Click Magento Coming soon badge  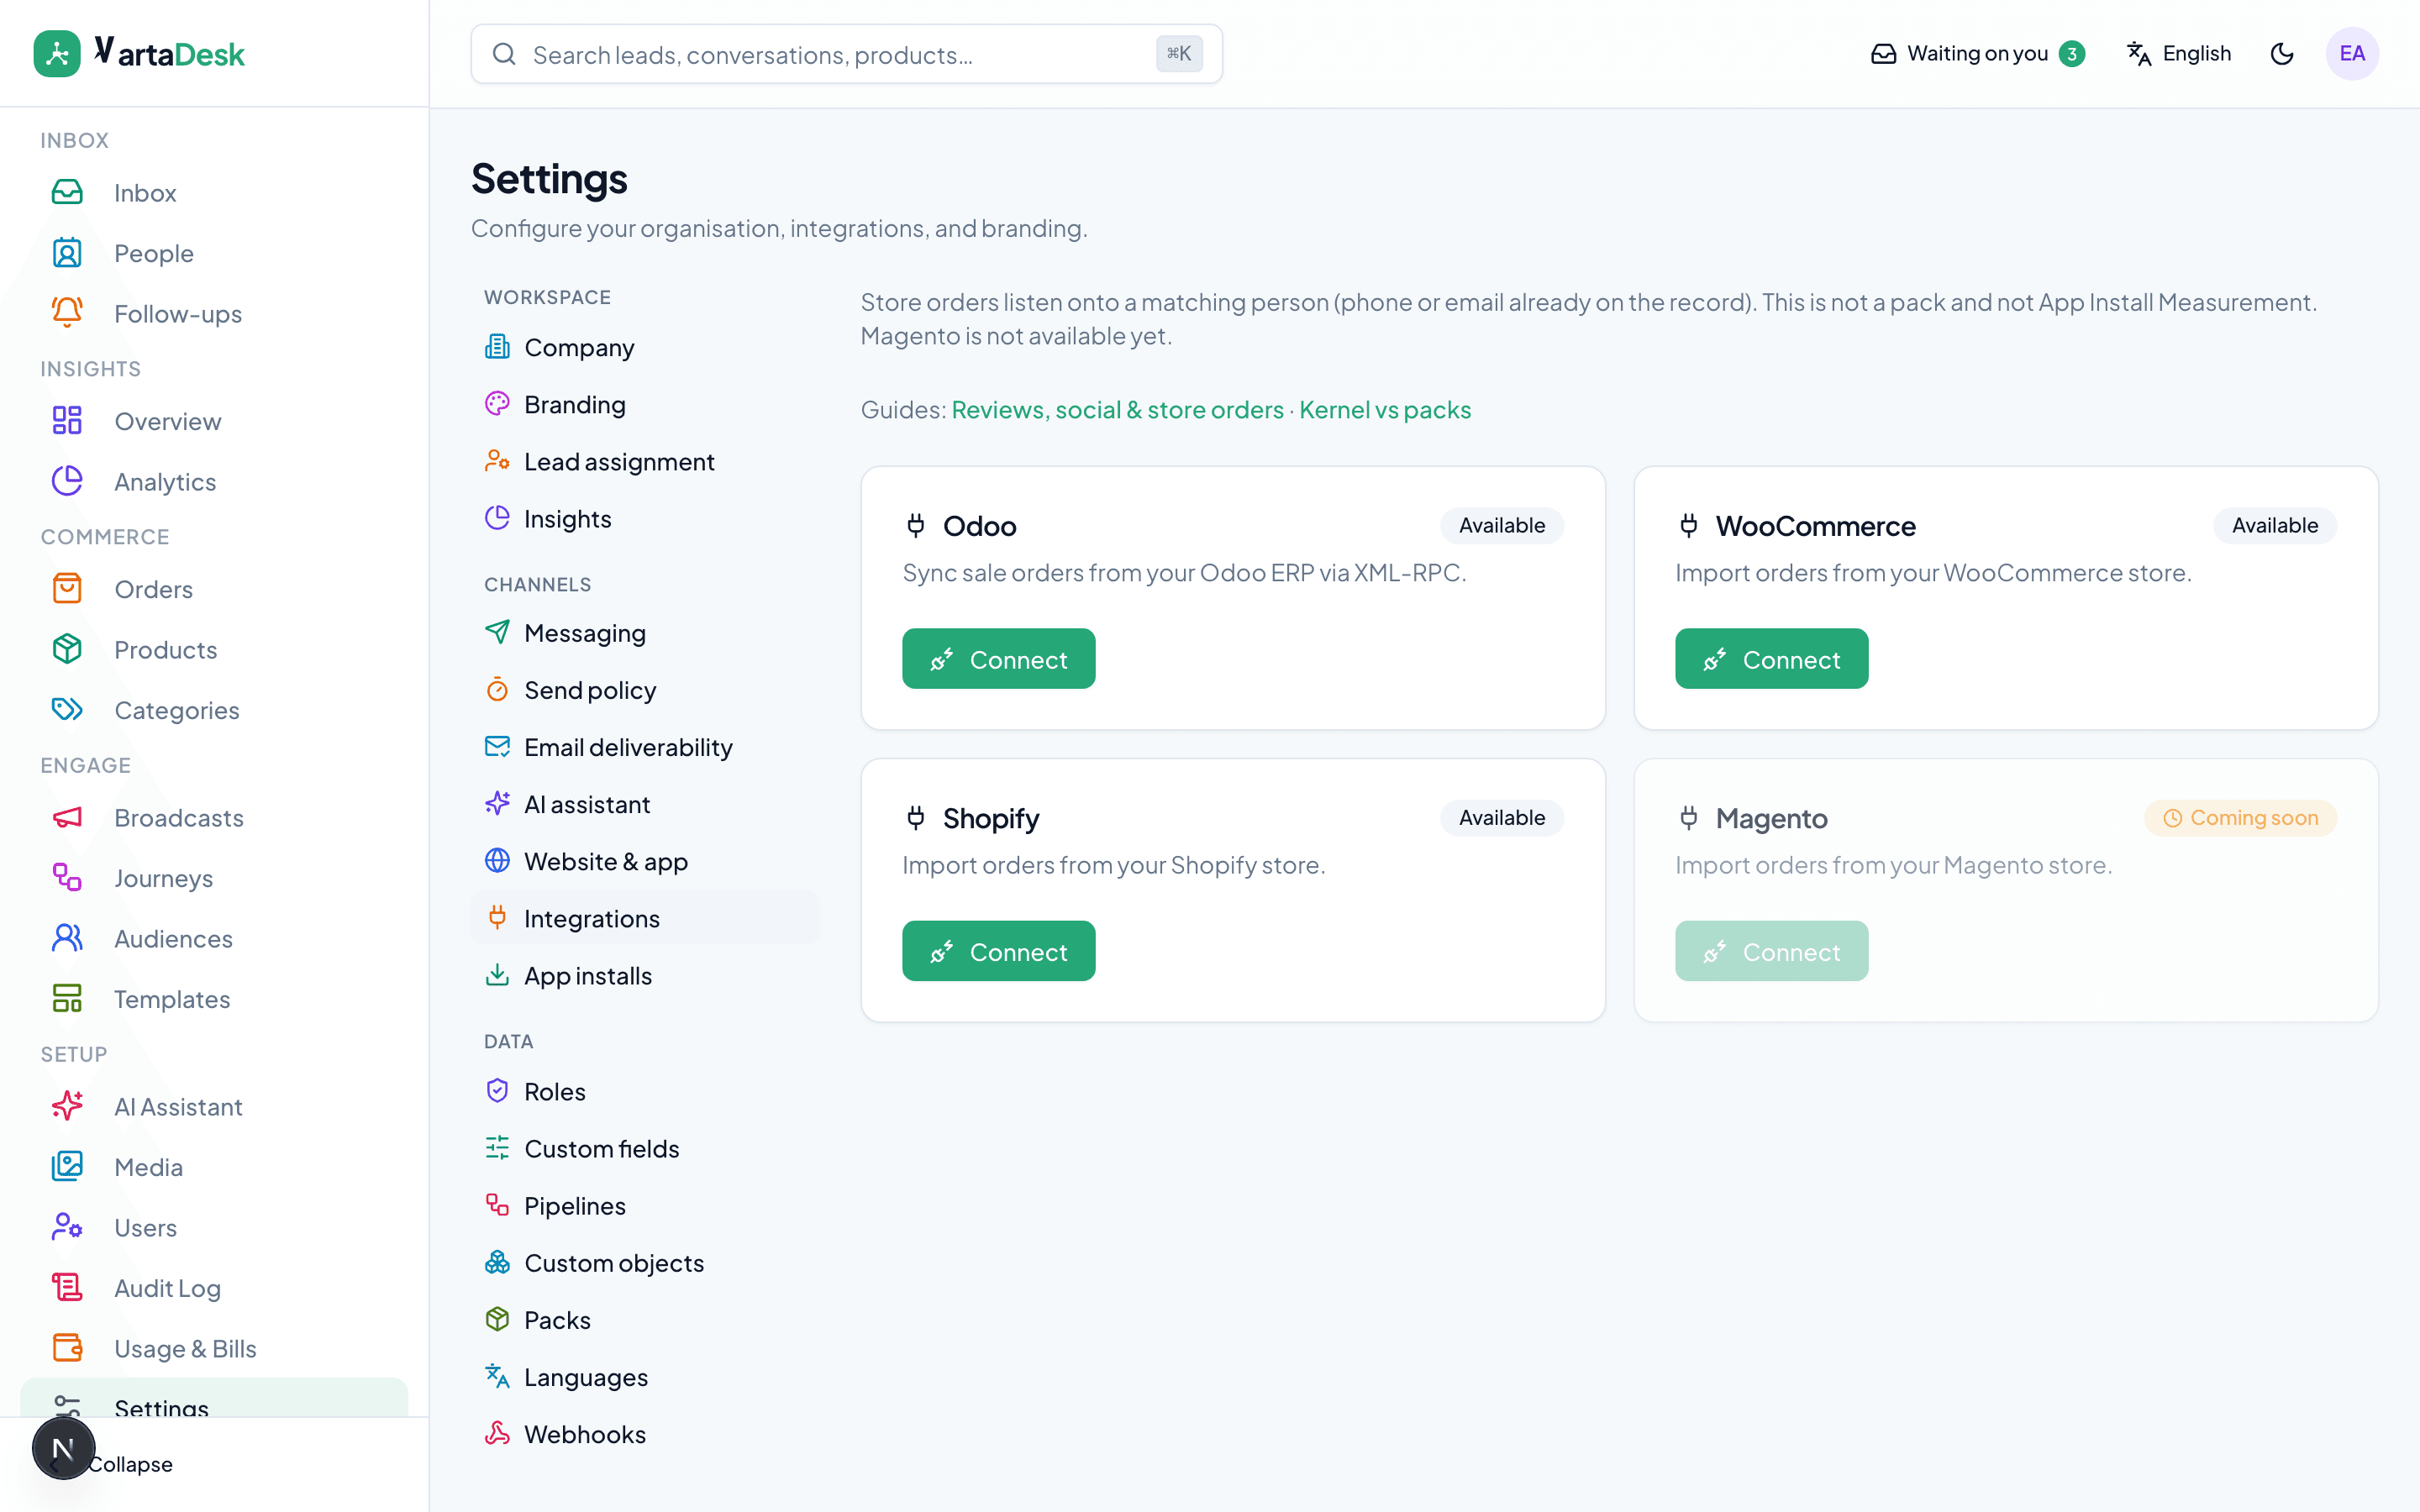(2240, 818)
